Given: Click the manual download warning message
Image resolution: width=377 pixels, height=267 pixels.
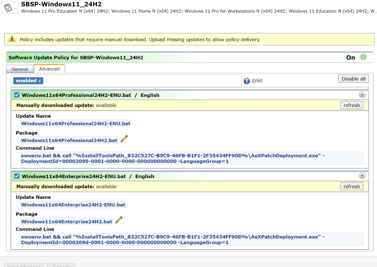Looking at the screenshot, I should 140,39.
